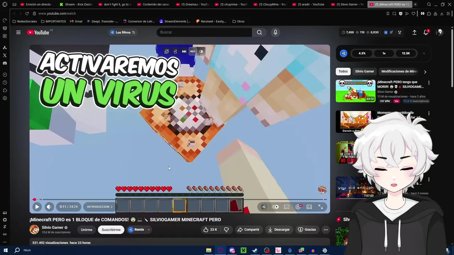The image size is (454, 255).
Task: Open the Create upload icon
Action: 414,32
